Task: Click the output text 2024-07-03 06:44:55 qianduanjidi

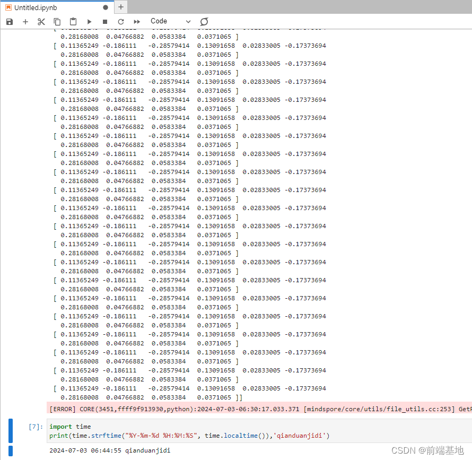Action: click(x=110, y=450)
